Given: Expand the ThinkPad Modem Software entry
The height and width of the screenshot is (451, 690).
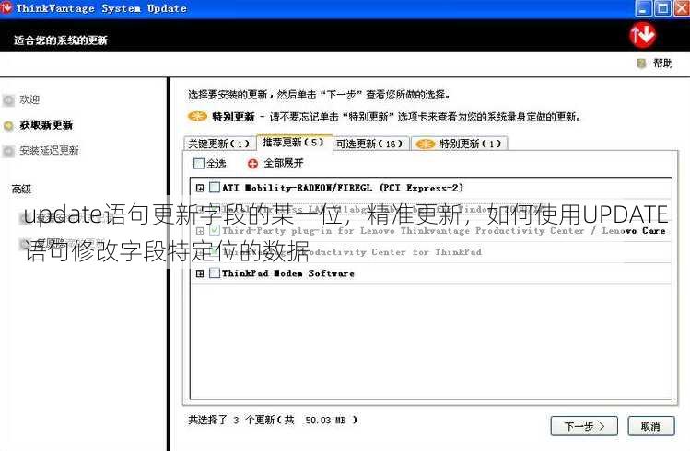Looking at the screenshot, I should [x=200, y=273].
